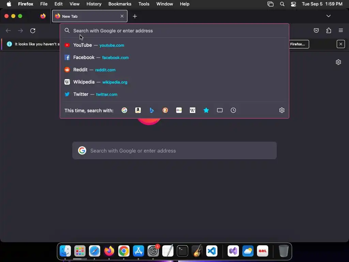Search this time with Amazon icon
Viewport: 349px width, 262px height.
point(138,110)
